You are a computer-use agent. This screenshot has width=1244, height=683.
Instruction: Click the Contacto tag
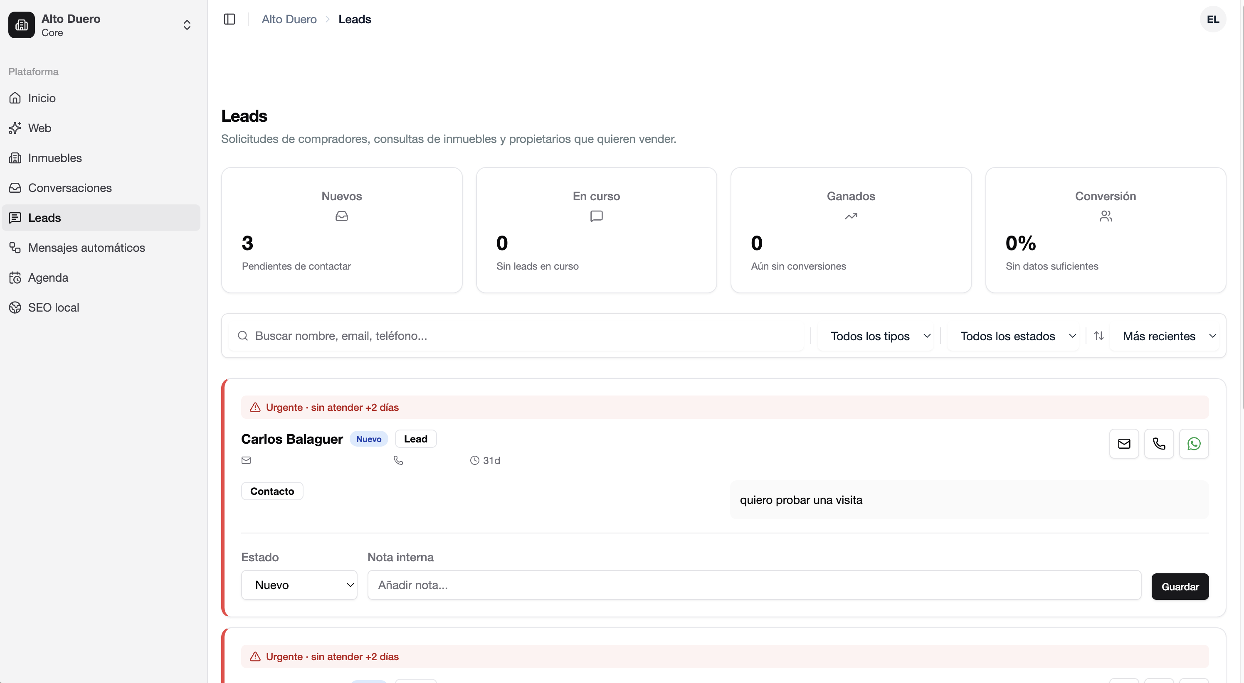coord(272,491)
